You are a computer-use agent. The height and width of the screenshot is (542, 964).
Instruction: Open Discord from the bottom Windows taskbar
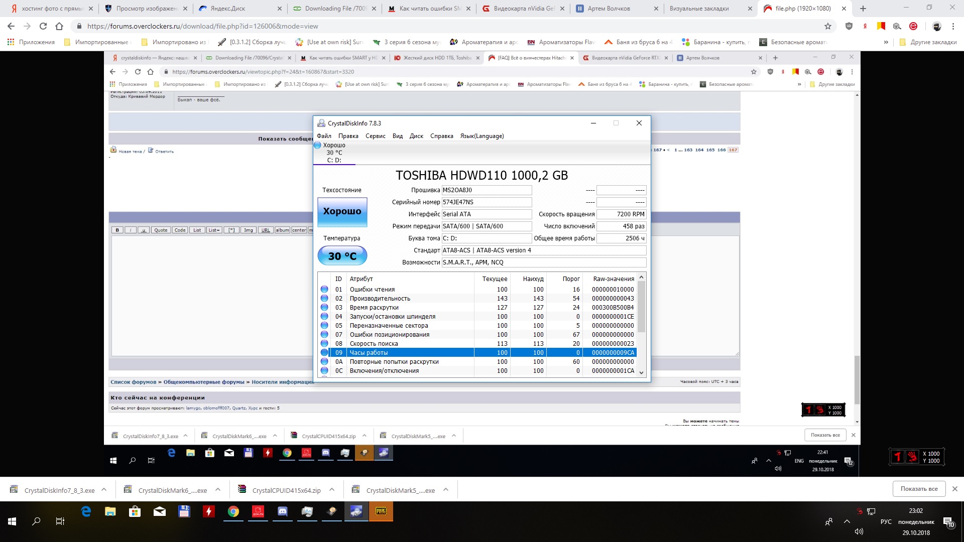coord(283,511)
